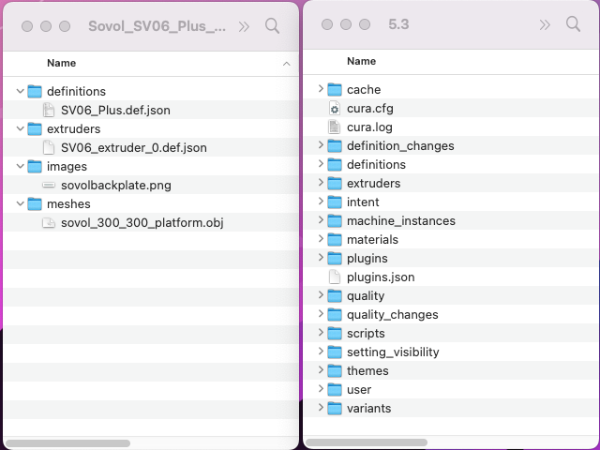Expand the extruders folder in 5.3 window
This screenshot has width=600, height=450.
coord(321,183)
